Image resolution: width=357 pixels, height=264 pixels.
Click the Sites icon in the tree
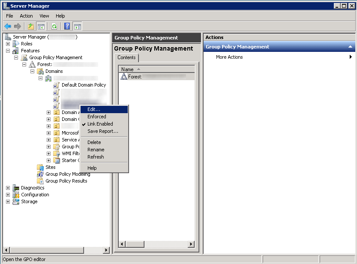[x=40, y=167]
